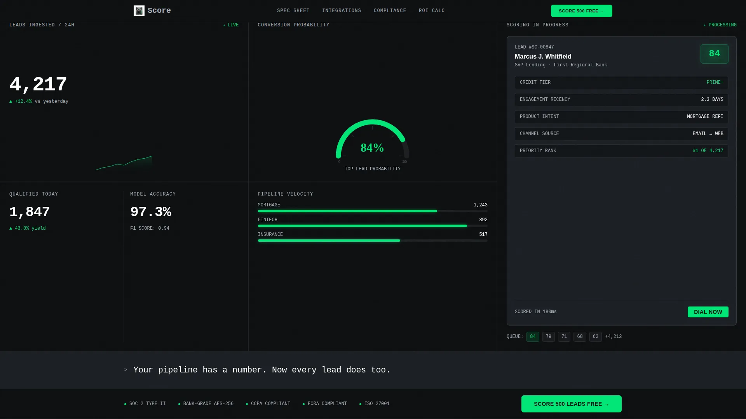
Task: Click the BANK-GRADE AES-256 badge
Action: point(206,404)
